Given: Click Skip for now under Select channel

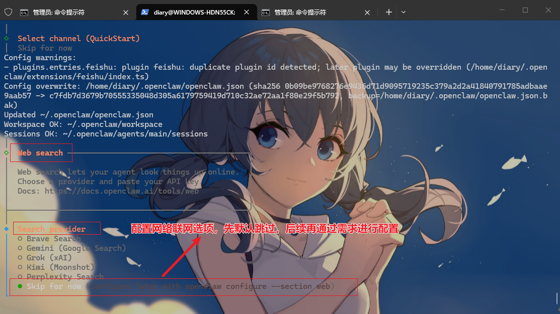Looking at the screenshot, I should [x=45, y=48].
